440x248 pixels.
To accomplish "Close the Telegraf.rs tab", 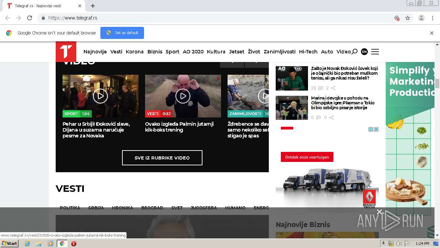I will (x=80, y=6).
